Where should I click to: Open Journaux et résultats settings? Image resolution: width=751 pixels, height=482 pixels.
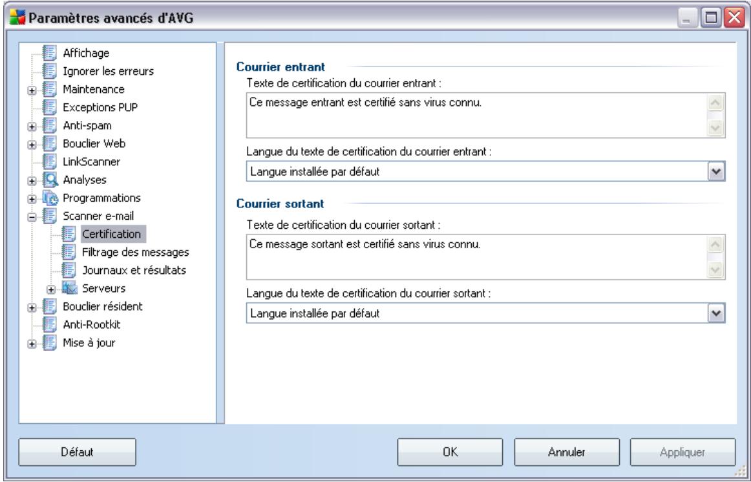[x=134, y=271]
